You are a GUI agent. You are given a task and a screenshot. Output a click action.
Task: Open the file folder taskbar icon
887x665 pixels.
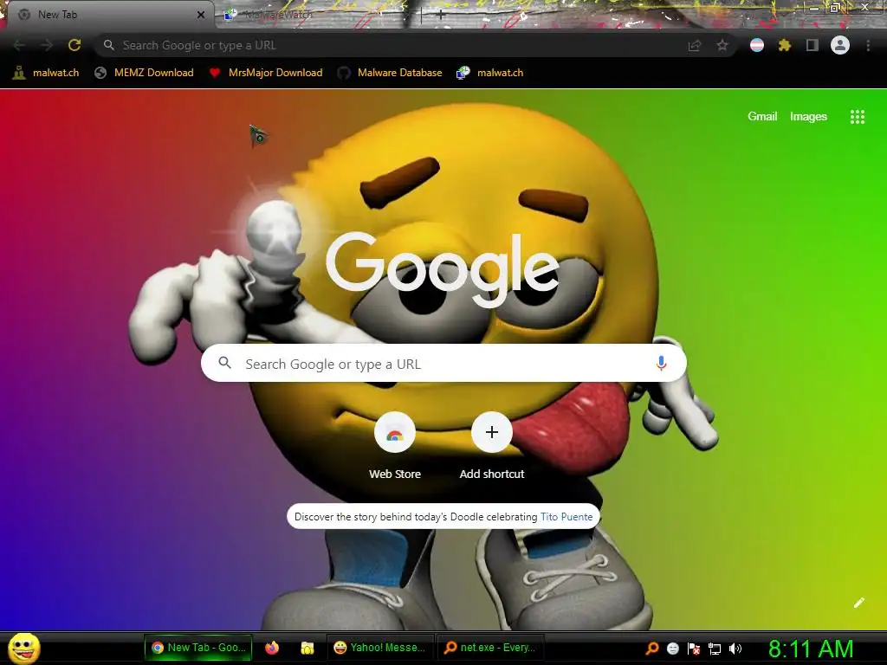point(308,648)
